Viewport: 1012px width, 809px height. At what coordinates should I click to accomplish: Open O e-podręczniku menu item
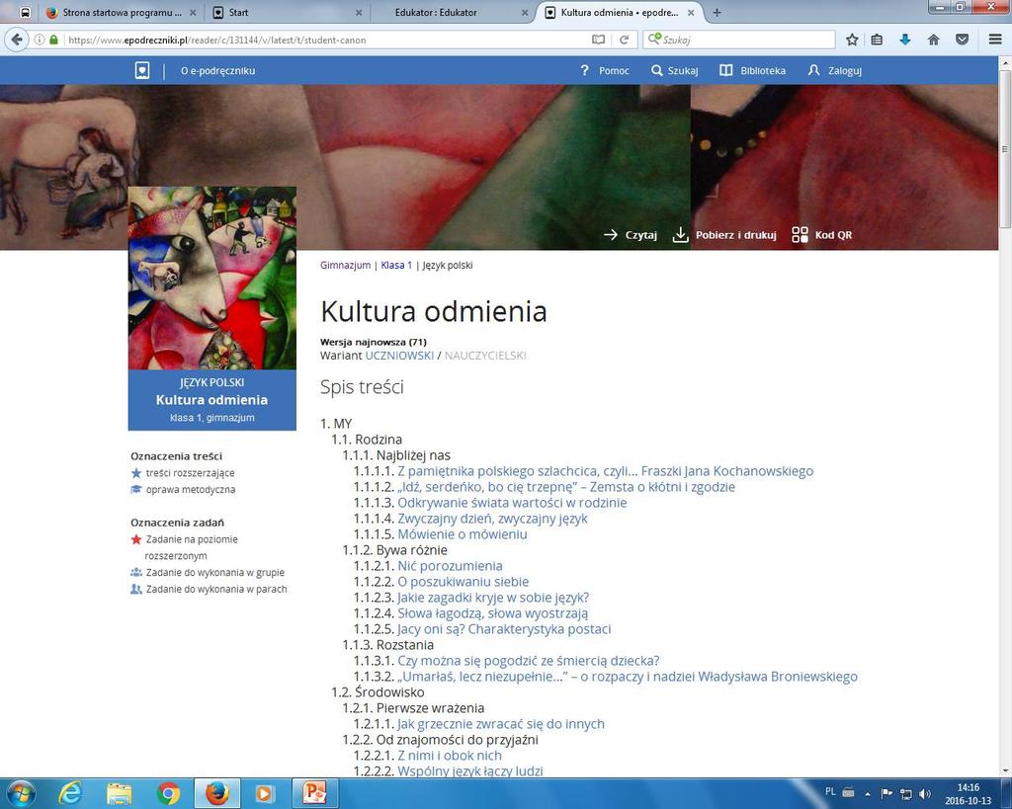217,70
